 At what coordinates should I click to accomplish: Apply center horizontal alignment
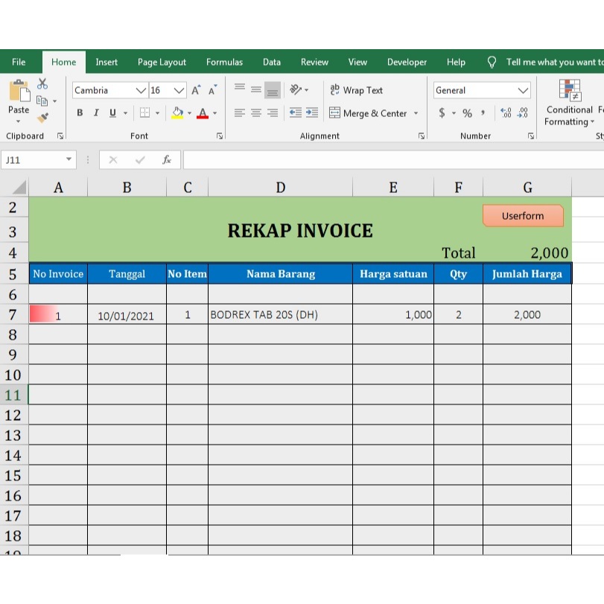(255, 113)
